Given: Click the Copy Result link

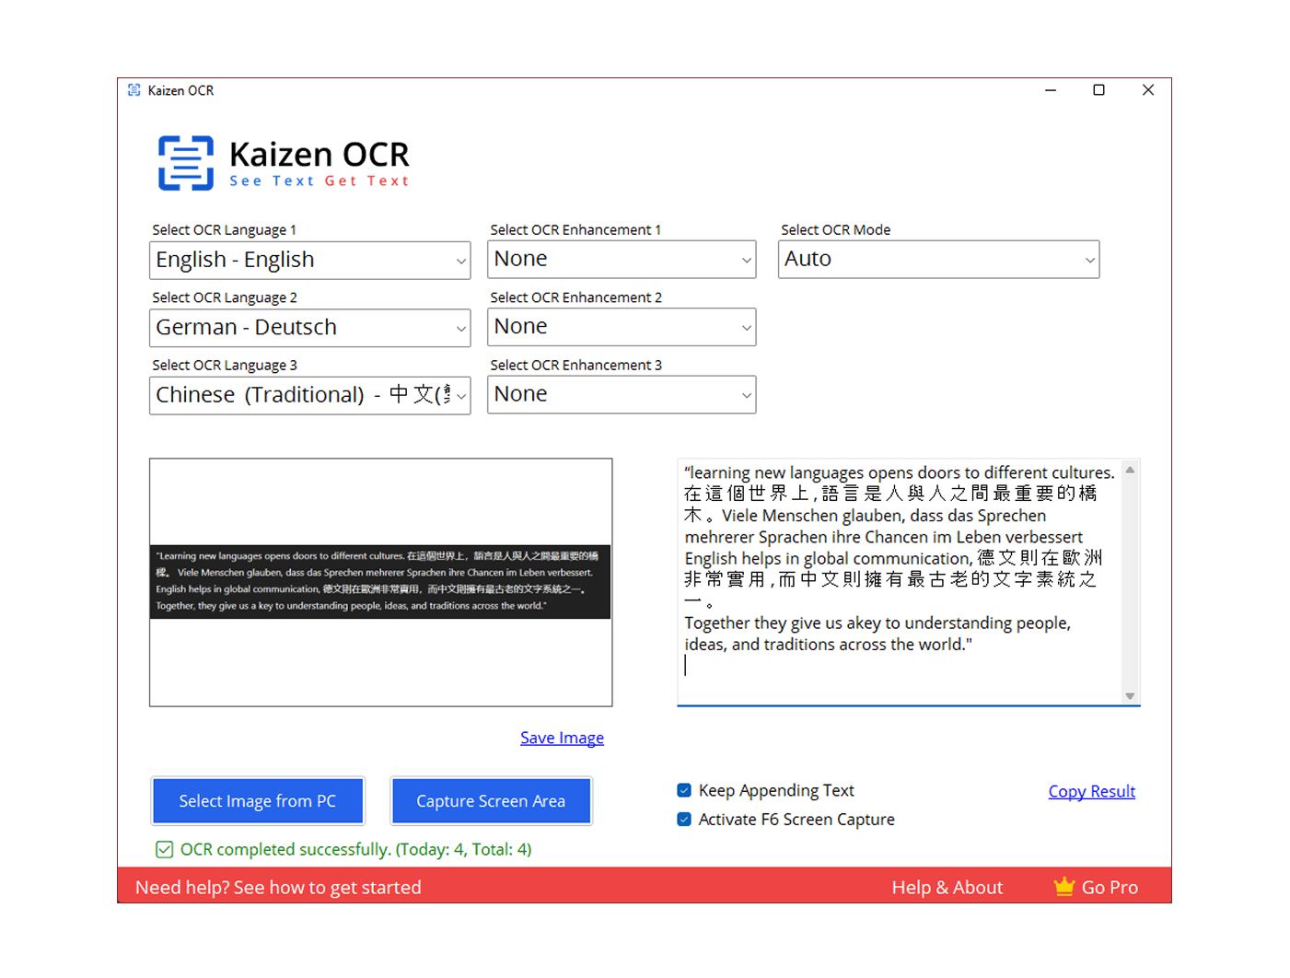Looking at the screenshot, I should coord(1091,791).
